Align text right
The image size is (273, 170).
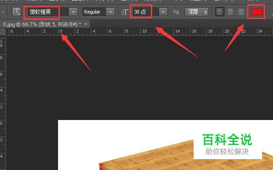coord(241,12)
